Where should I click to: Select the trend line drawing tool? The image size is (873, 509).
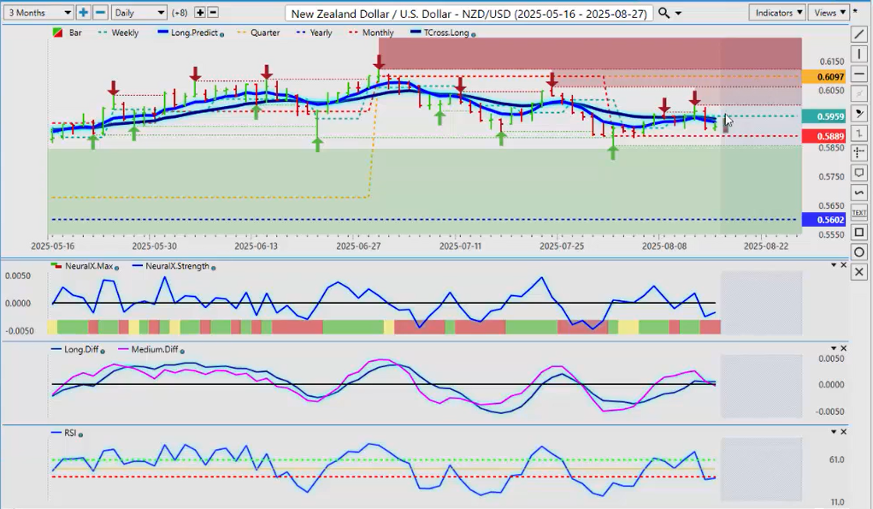[859, 34]
